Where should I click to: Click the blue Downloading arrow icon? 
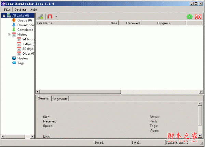(x=14, y=25)
